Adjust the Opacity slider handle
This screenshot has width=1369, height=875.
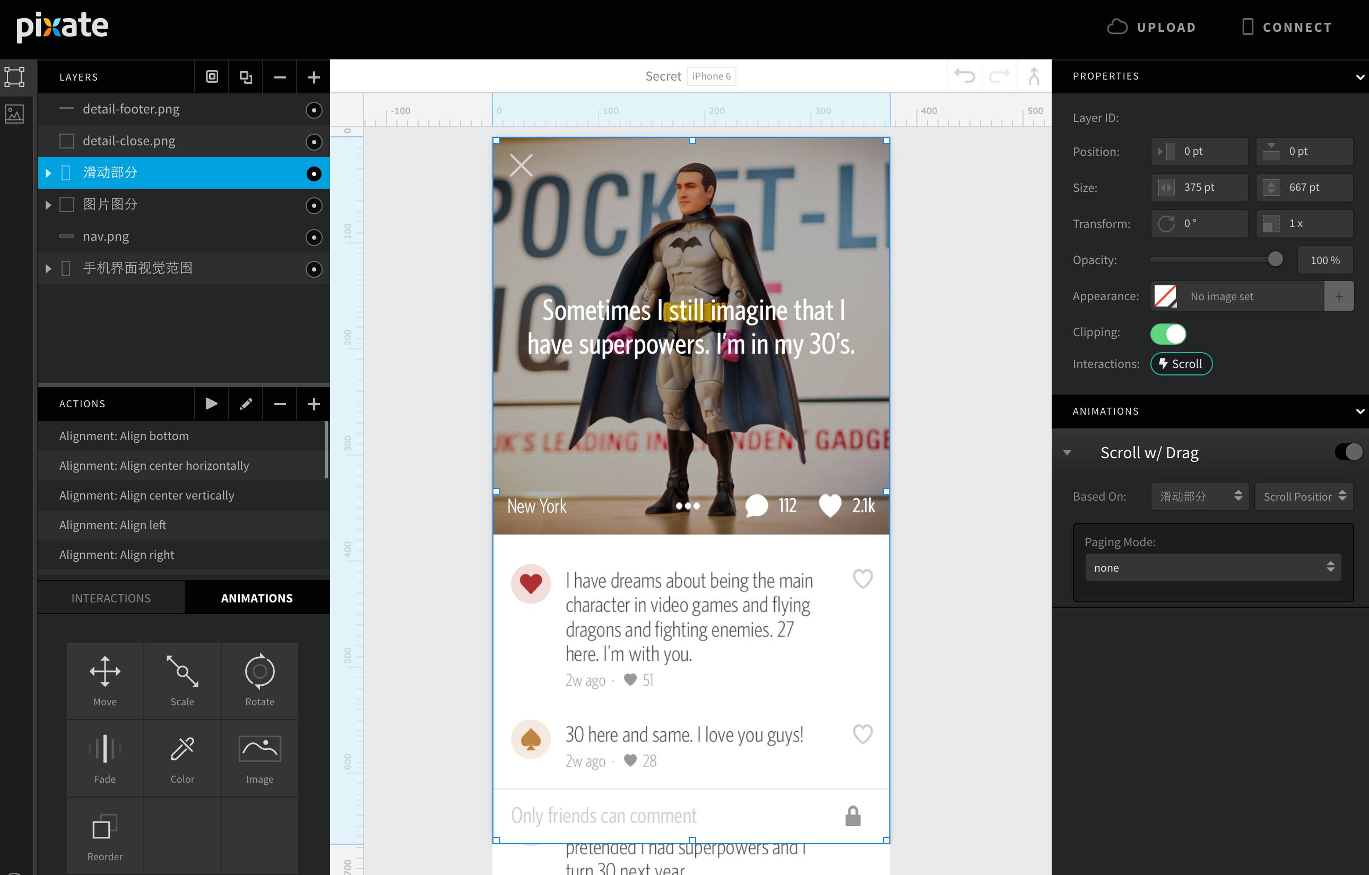1275,259
